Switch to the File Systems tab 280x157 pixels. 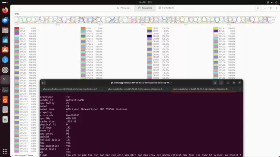tap(166, 8)
